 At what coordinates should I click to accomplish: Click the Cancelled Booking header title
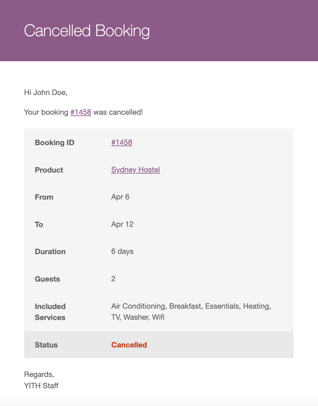(87, 31)
